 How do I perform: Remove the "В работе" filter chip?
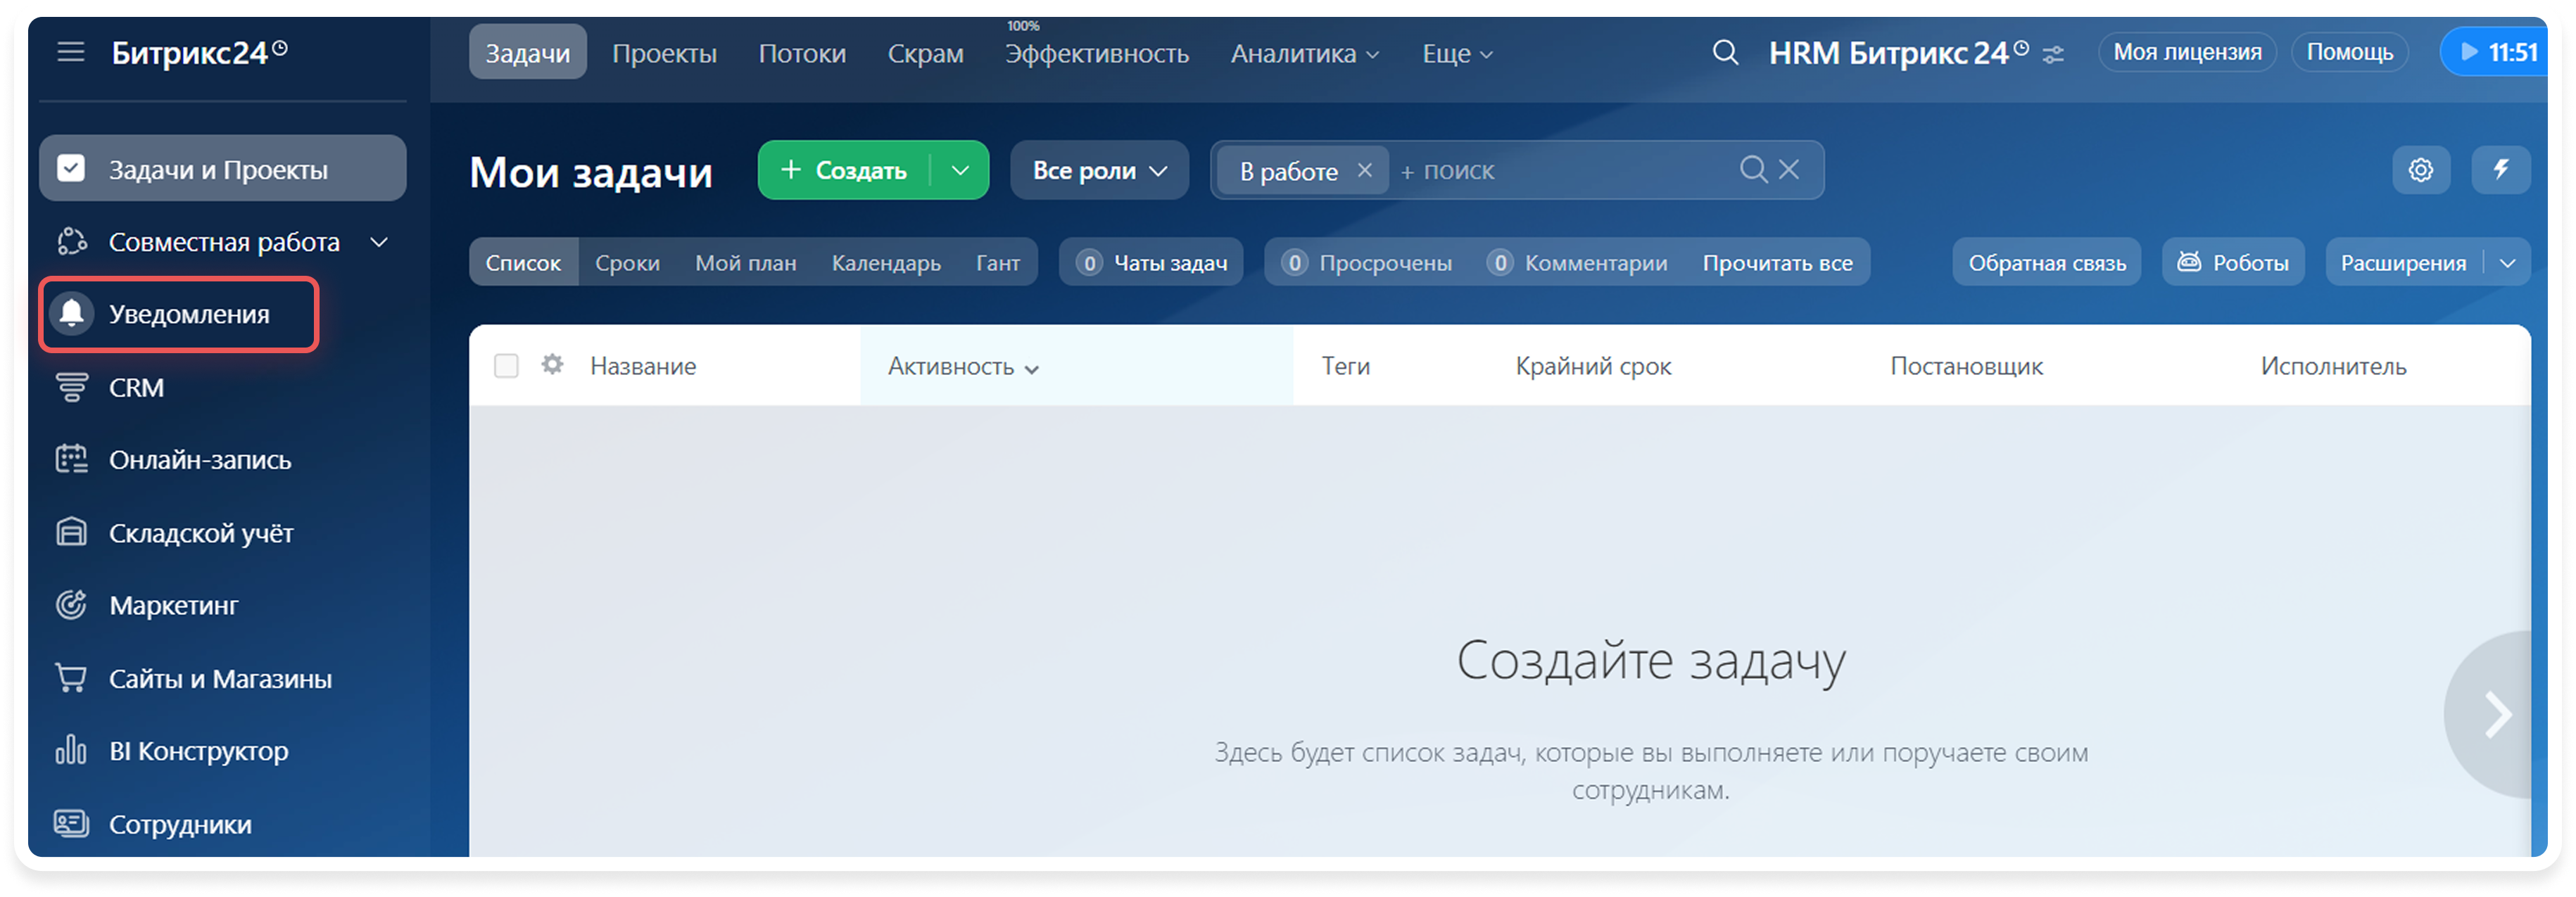pos(1364,170)
